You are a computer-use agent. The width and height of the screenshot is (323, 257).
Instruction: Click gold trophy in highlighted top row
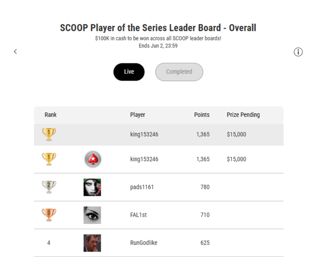pos(49,134)
